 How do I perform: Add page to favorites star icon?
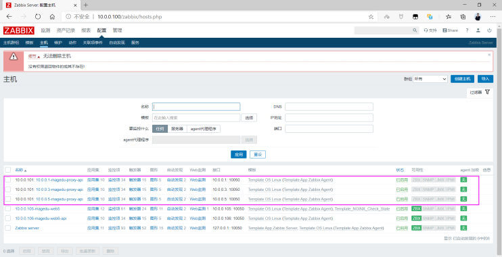pyautogui.click(x=371, y=17)
